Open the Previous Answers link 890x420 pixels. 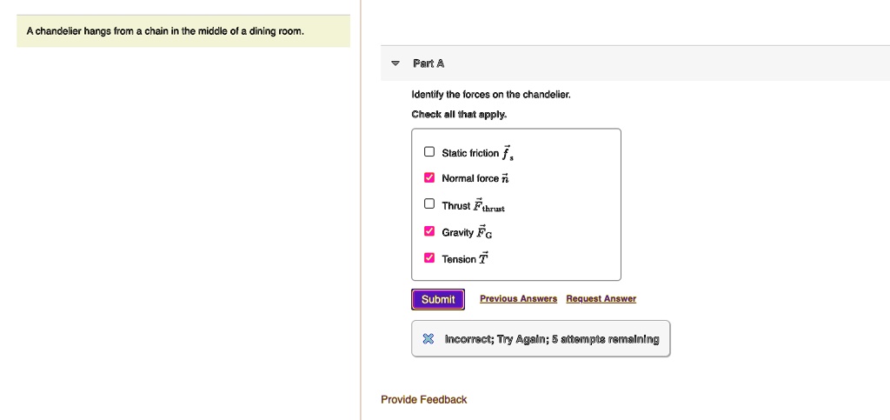coord(518,298)
